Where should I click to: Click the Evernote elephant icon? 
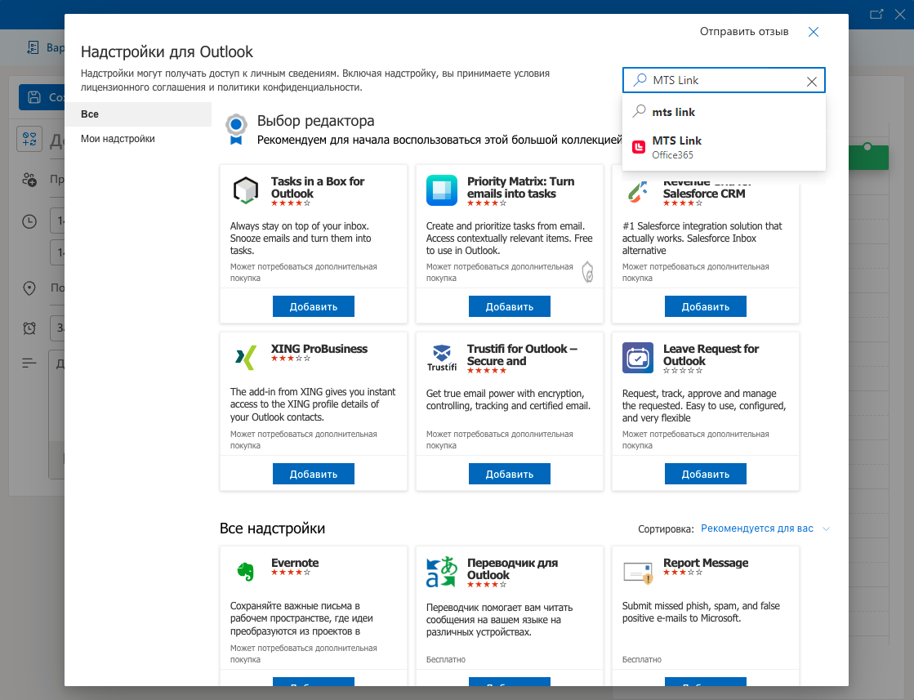(x=245, y=571)
